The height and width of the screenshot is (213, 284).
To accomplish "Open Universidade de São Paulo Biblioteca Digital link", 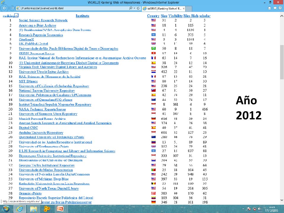I will pyautogui.click(x=68, y=49).
